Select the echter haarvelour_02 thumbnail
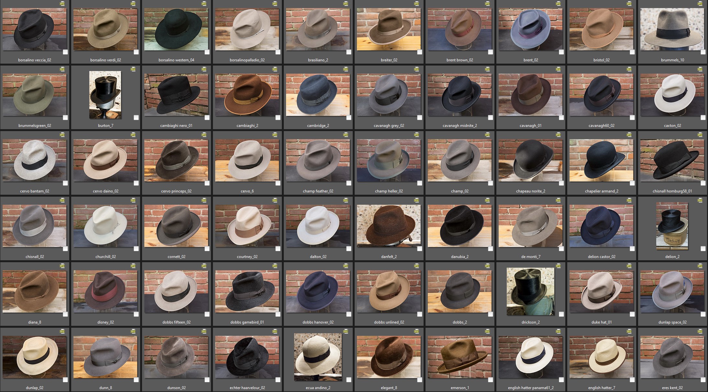The height and width of the screenshot is (392, 708). click(247, 357)
